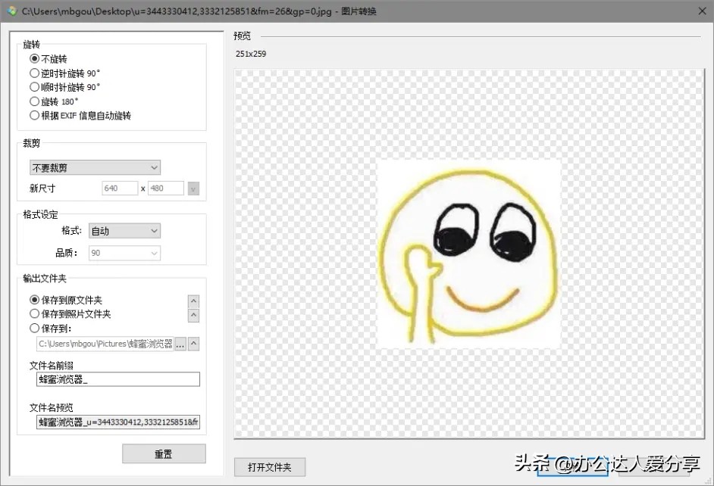Select 保存到照片文件夹 as output folder
Screen dimensions: 714x486
coord(35,314)
